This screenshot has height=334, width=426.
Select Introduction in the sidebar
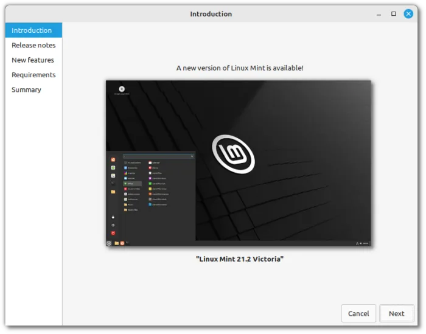tap(32, 30)
